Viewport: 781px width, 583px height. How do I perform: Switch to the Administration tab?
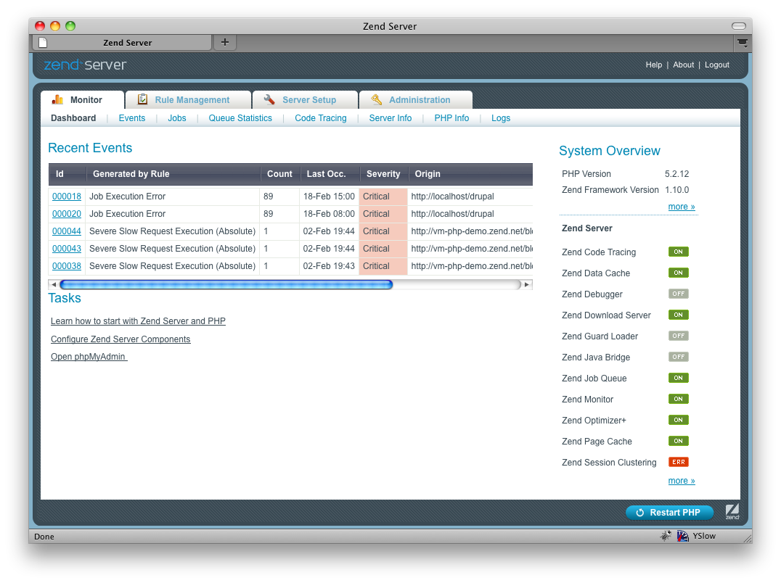415,99
